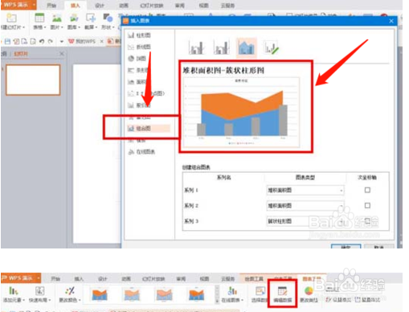Viewport: 409px width, 312px height.
Task: Choose the first combo subtype, clustered column with line
Action: click(x=196, y=48)
